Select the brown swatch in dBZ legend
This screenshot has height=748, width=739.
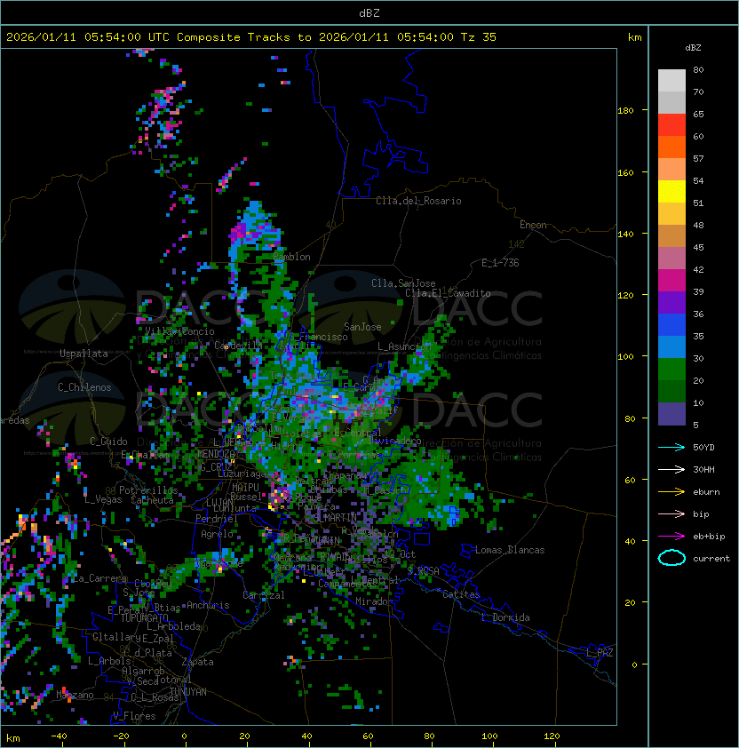point(671,236)
